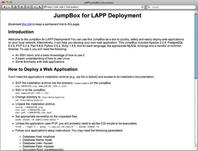Image resolution: width=198 pixels, height=151 pixels.
Task: Go forward with the Forward arrow button
Action: tap(9, 7)
